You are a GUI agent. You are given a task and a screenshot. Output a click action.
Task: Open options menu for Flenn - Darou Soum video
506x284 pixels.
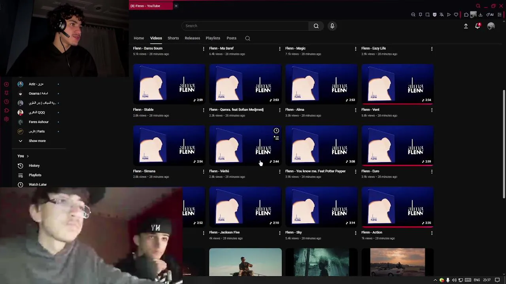[204, 49]
